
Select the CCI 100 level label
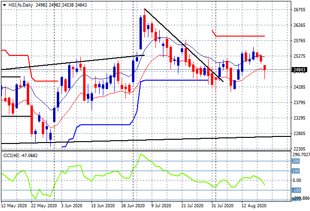click(296, 171)
